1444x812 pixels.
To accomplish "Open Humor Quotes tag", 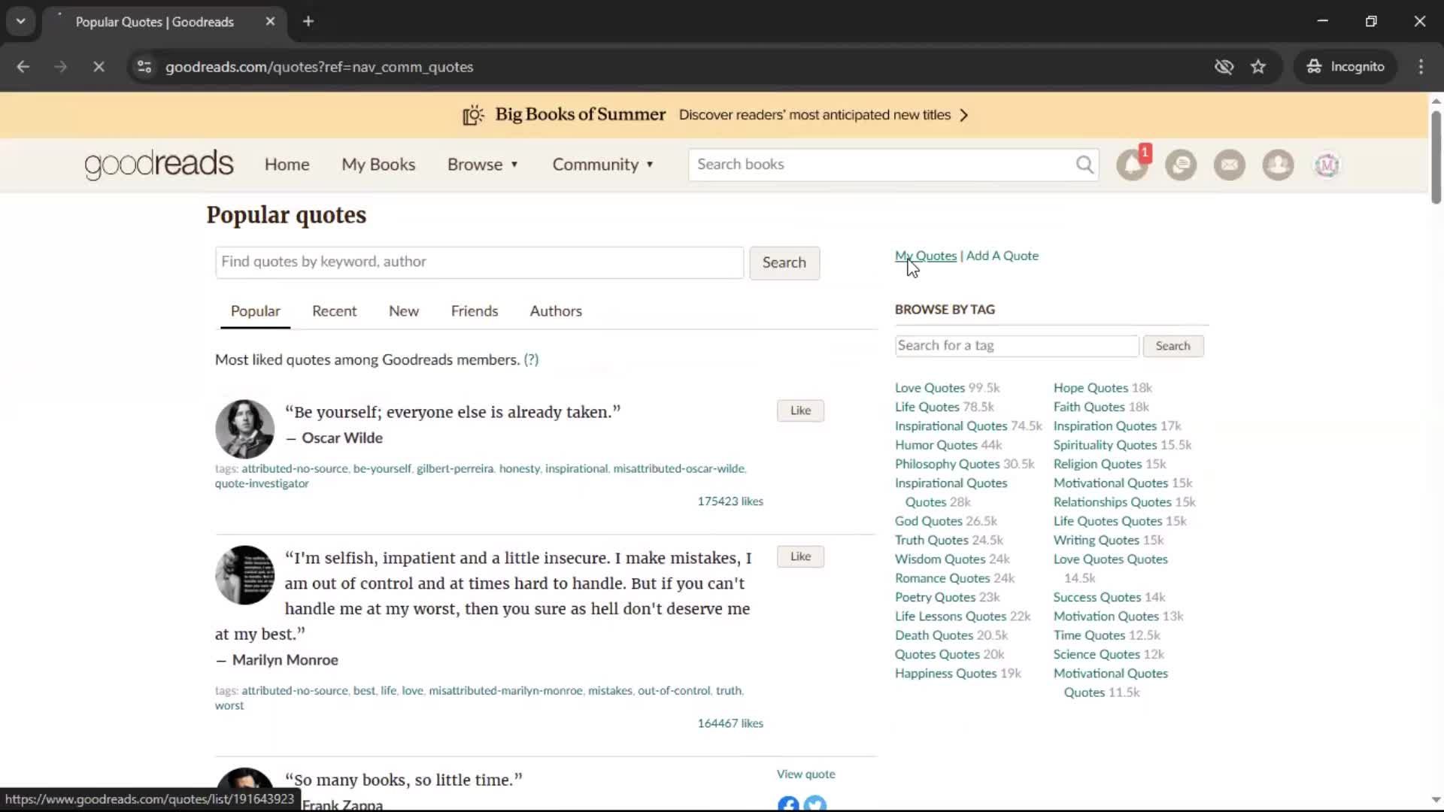I will click(x=936, y=445).
